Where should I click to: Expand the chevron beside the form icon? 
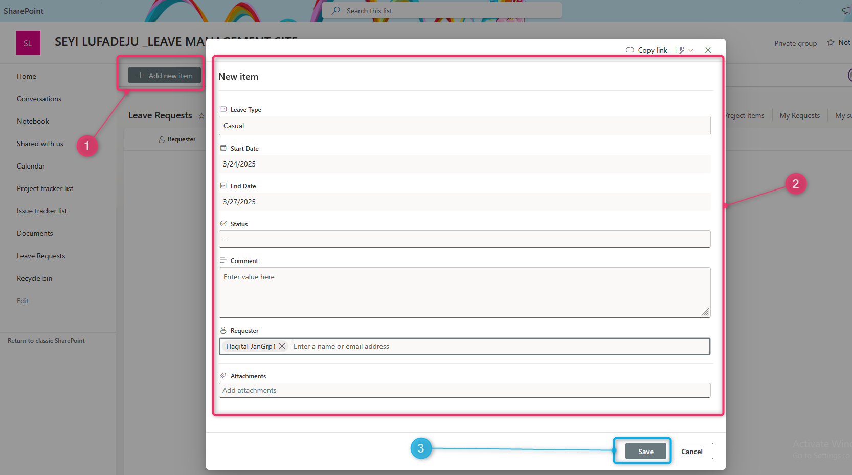tap(691, 50)
